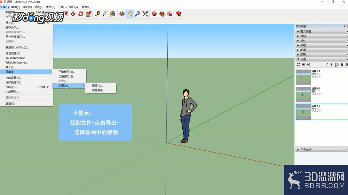Image resolution: width=348 pixels, height=195 pixels.
Task: Click 生成报告... menu entry
Action: point(26,92)
